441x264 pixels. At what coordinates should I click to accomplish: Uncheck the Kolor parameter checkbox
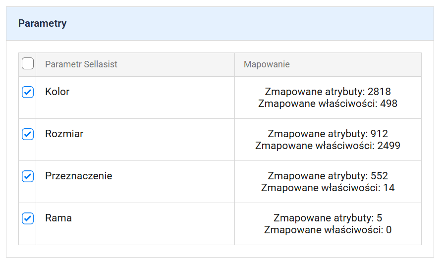coord(28,92)
